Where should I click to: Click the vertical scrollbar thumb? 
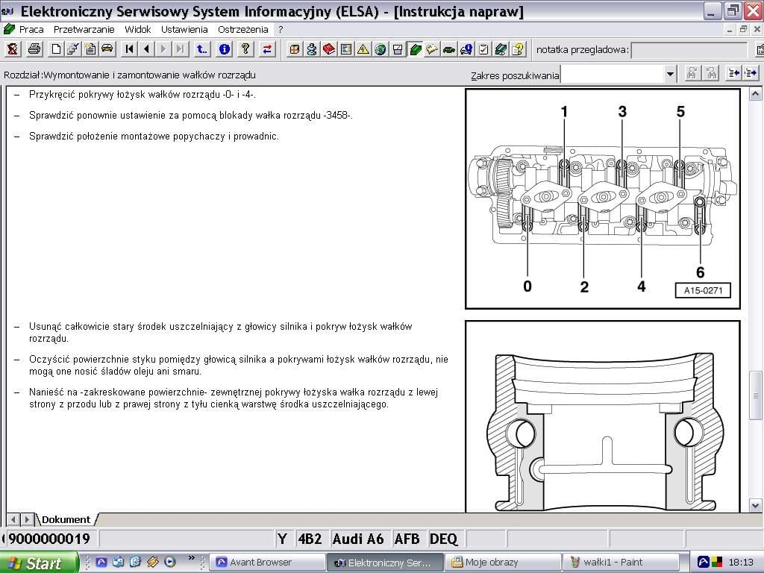click(x=755, y=396)
